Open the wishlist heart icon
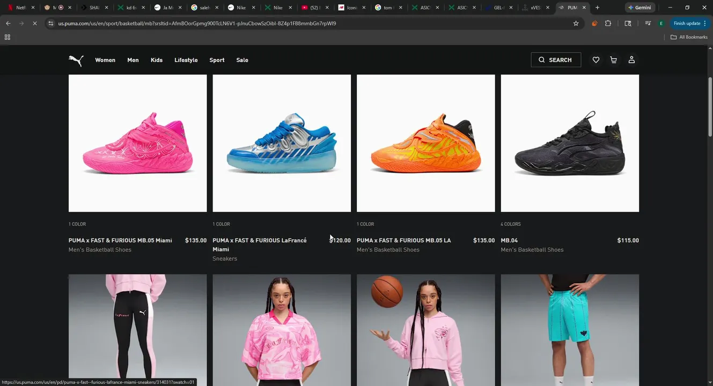Image resolution: width=713 pixels, height=386 pixels. click(x=596, y=60)
